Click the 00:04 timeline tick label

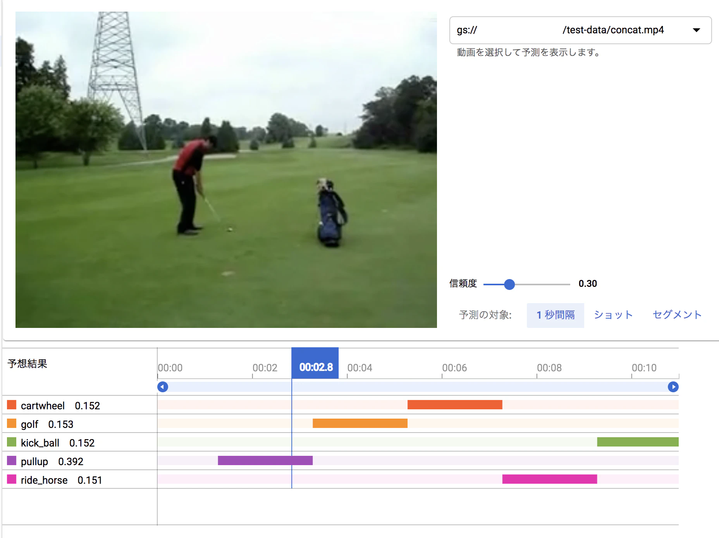[360, 368]
